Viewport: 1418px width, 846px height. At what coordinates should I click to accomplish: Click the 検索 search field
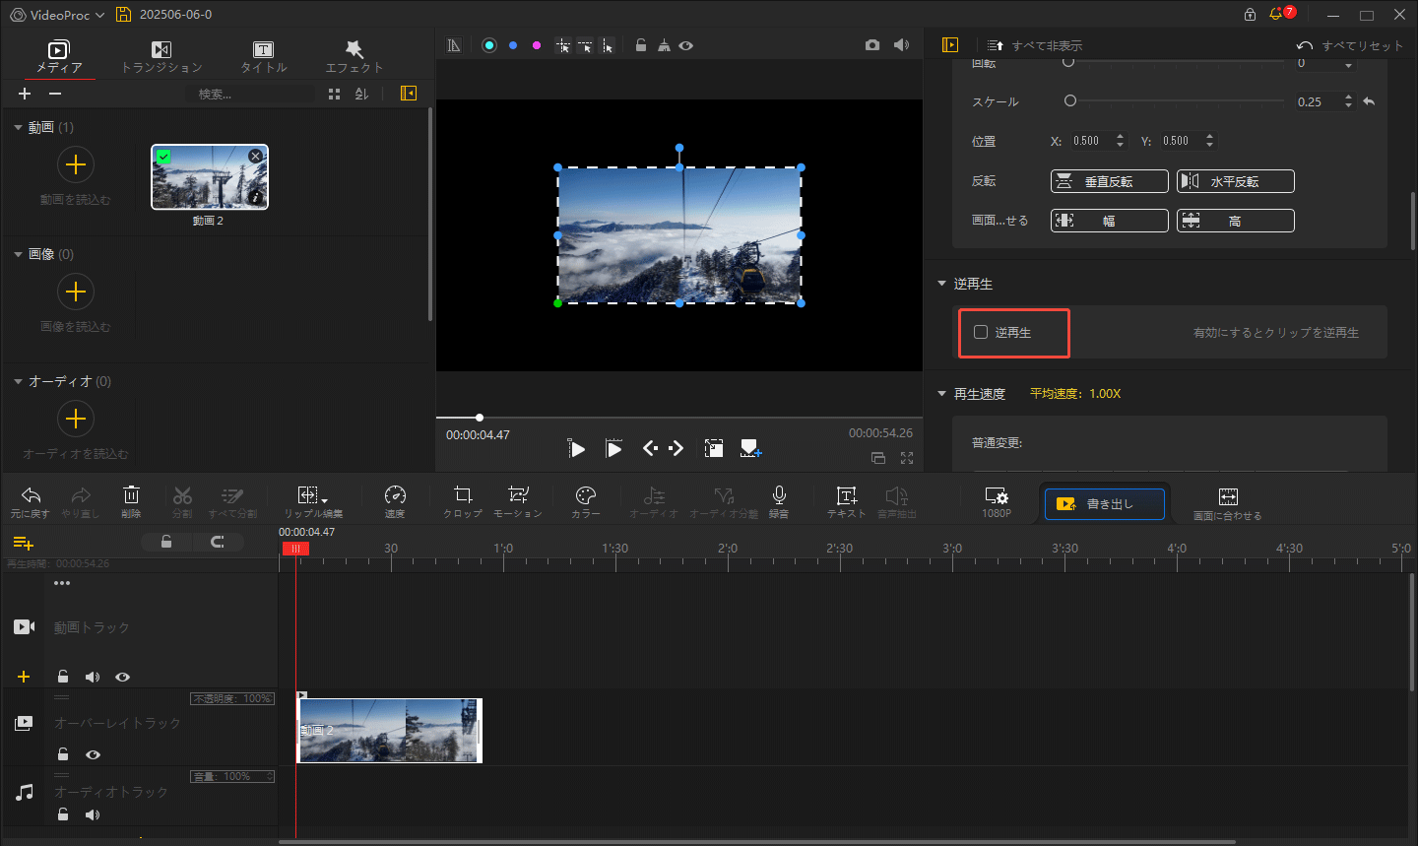[x=250, y=94]
